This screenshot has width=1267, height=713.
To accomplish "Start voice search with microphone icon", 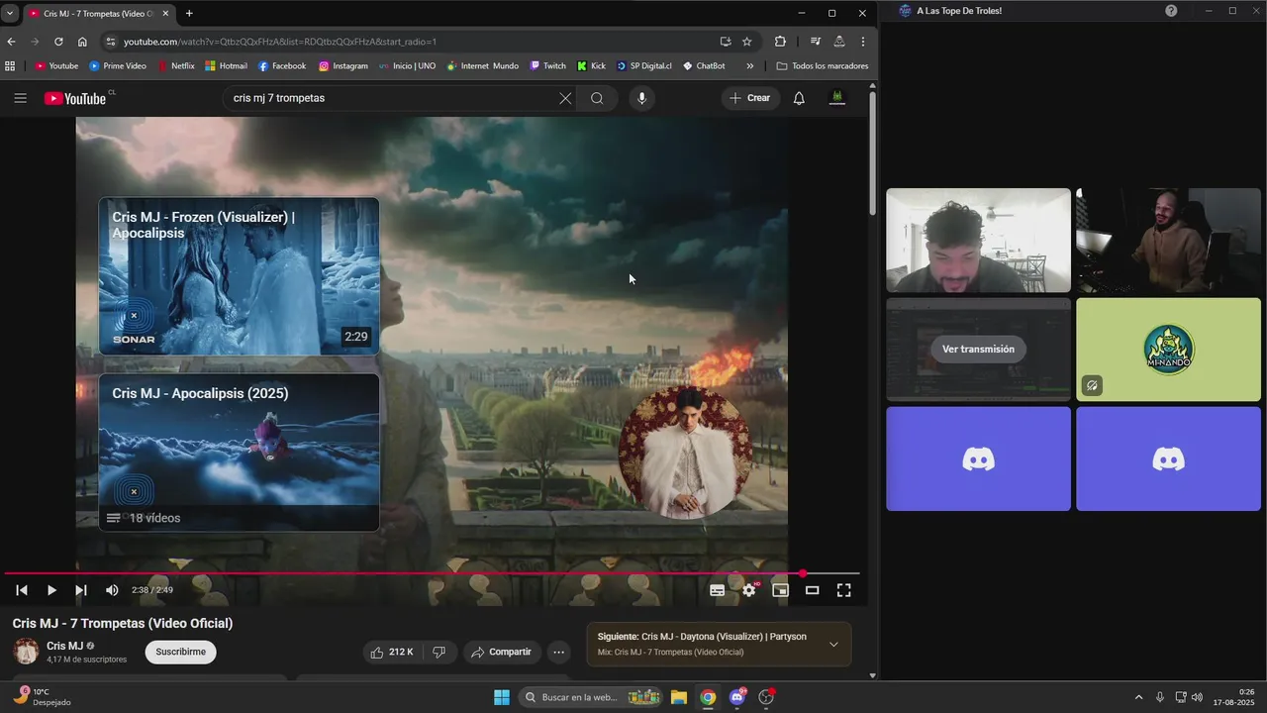I will 641,98.
